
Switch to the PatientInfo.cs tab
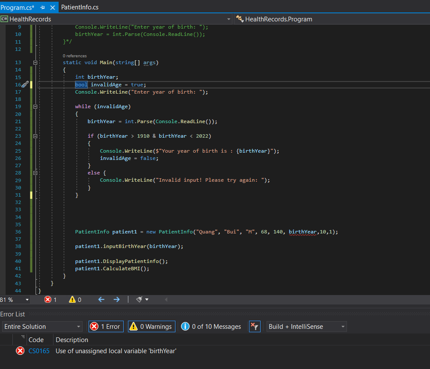pyautogui.click(x=80, y=7)
